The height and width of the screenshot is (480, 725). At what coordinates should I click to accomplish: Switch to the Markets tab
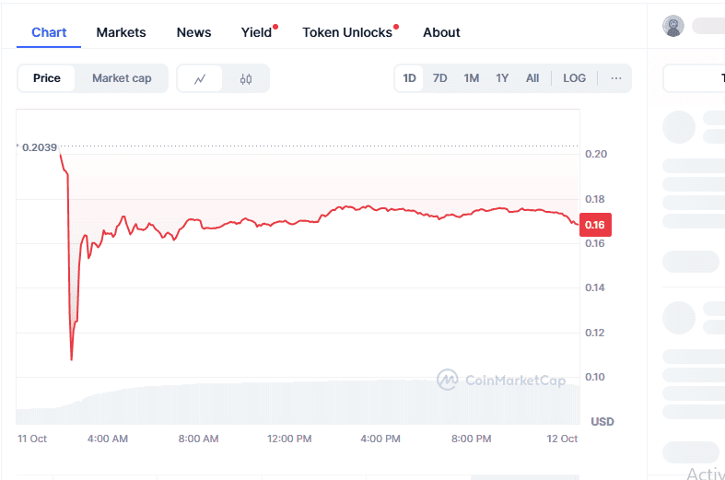pos(121,32)
